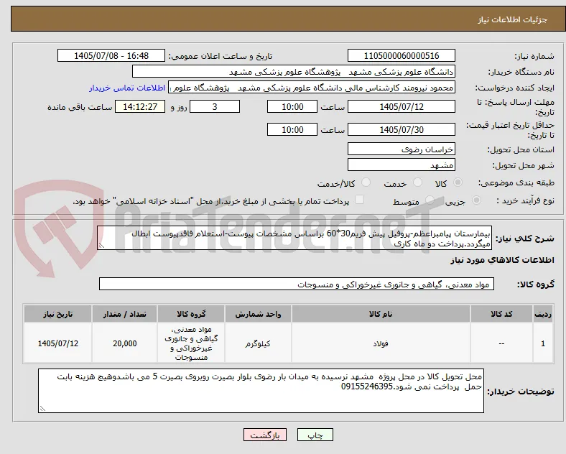Click the goods group cell in row 1
The width and height of the screenshot is (566, 454).
coord(191,343)
